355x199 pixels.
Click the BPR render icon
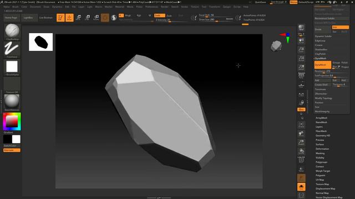coord(301,28)
